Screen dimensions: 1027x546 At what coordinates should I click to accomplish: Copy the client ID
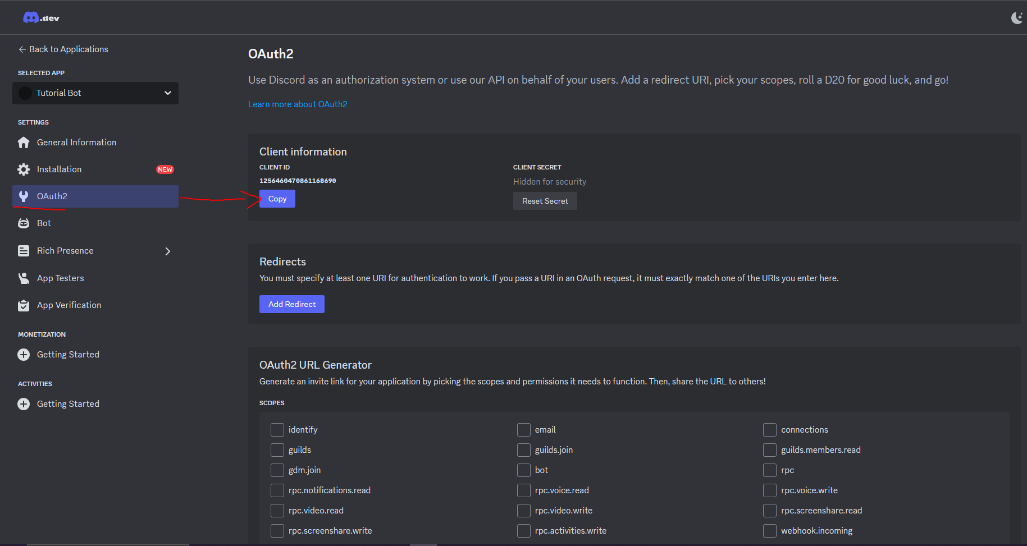277,199
